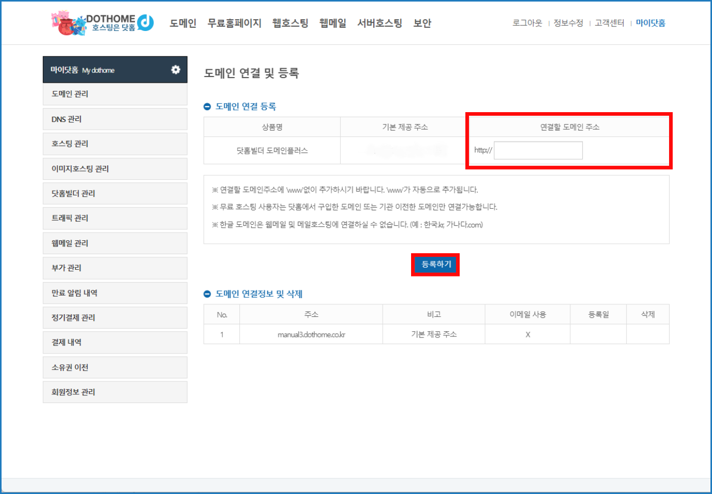Click the 도메인 연결정보 및 삭제 bullet icon
Image resolution: width=712 pixels, height=494 pixels.
click(x=207, y=294)
